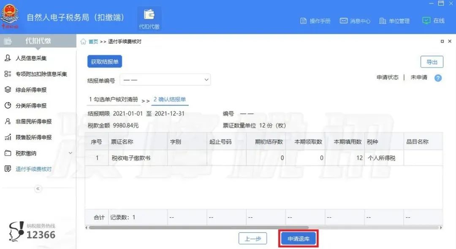Click the 获取结报单 button
The height and width of the screenshot is (249, 456).
point(106,61)
